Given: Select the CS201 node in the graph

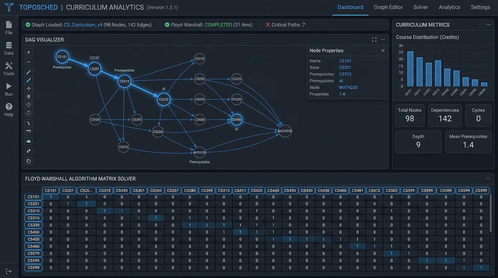Looking at the screenshot, I should (x=94, y=69).
